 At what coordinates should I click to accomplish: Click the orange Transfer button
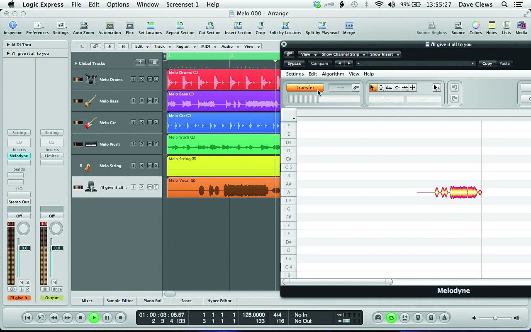305,88
